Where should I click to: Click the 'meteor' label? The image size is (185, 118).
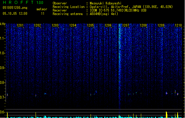pos(42,9)
